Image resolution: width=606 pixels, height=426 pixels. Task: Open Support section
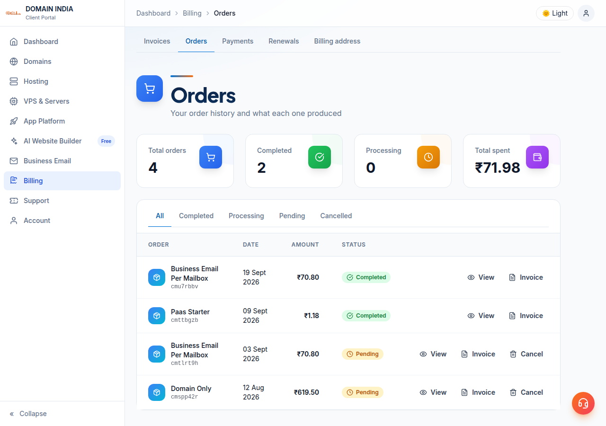62,201
